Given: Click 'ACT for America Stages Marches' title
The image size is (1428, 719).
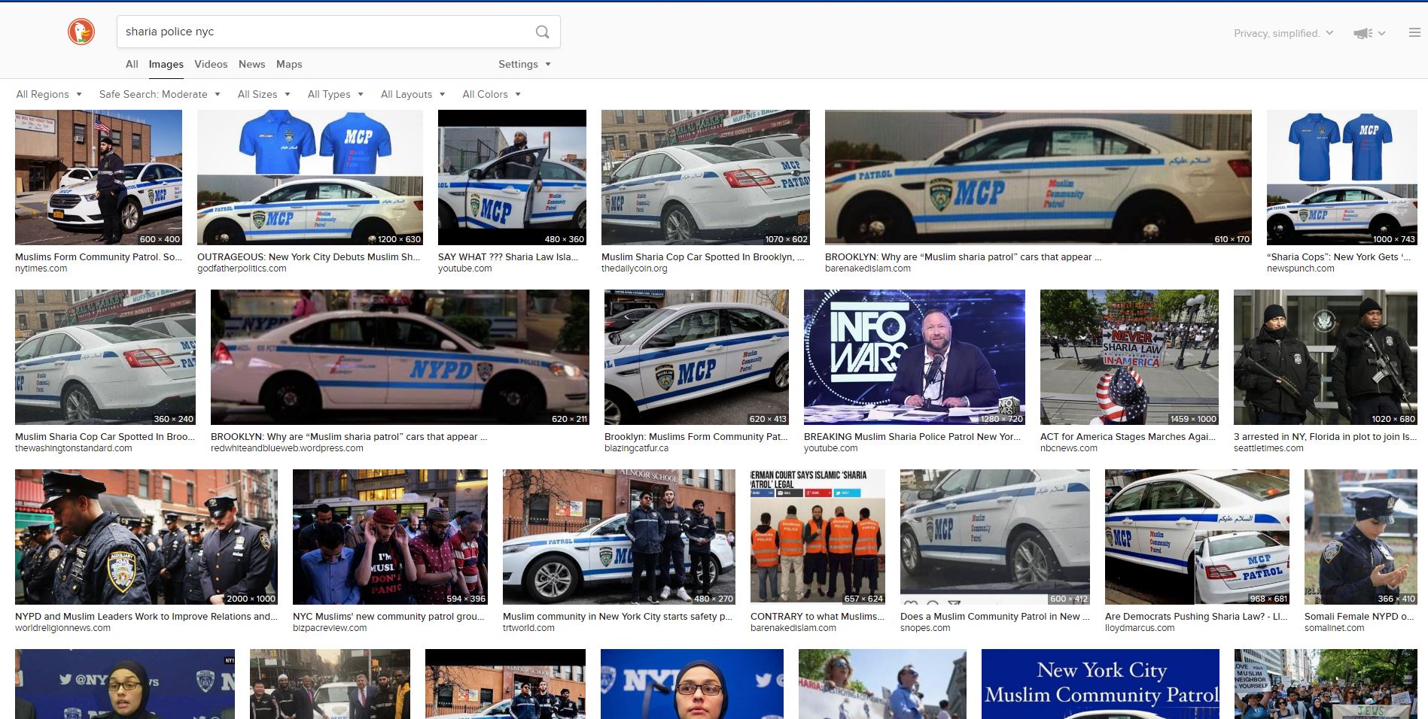Looking at the screenshot, I should point(1128,436).
